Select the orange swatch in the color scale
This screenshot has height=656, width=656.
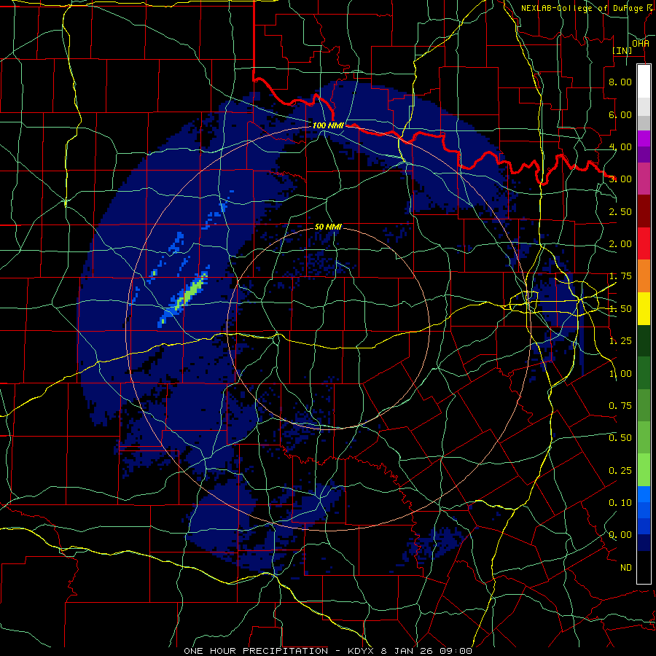coord(644,276)
